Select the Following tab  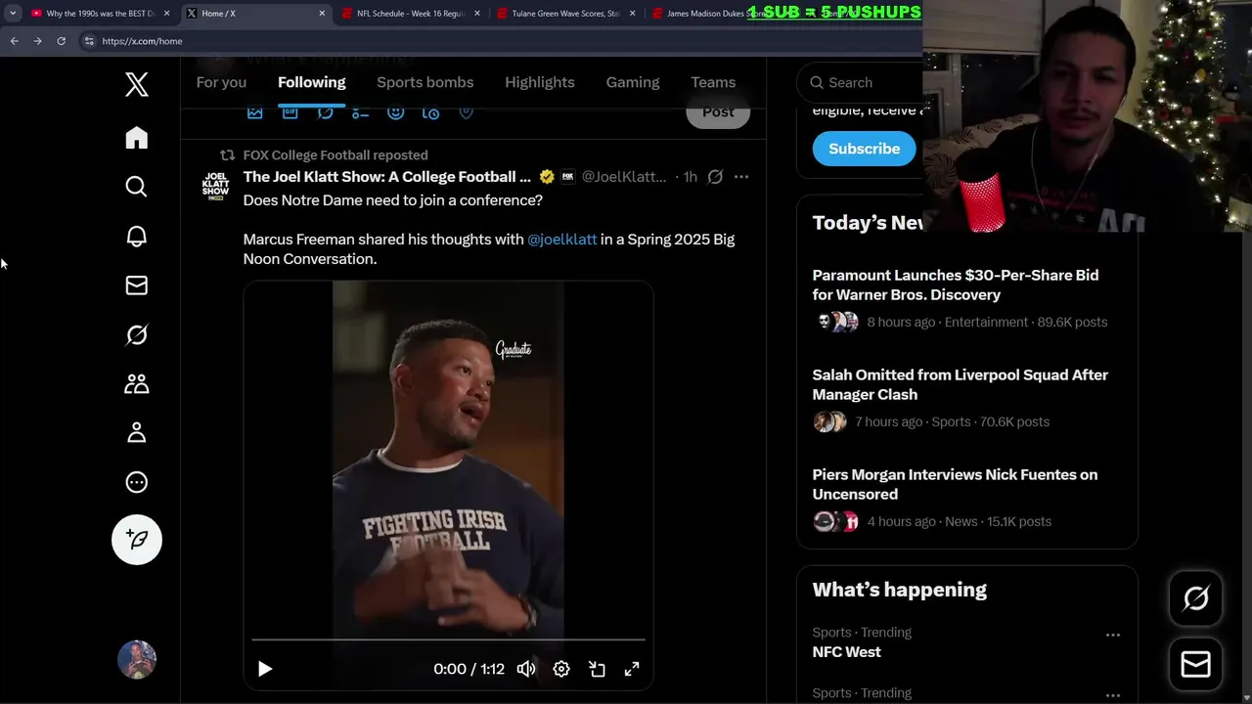click(311, 82)
